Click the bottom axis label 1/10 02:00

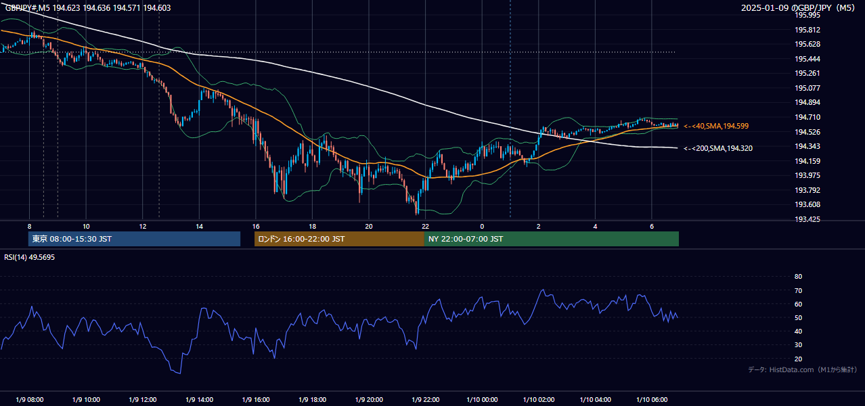[539, 399]
